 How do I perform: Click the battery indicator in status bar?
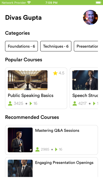99,3
